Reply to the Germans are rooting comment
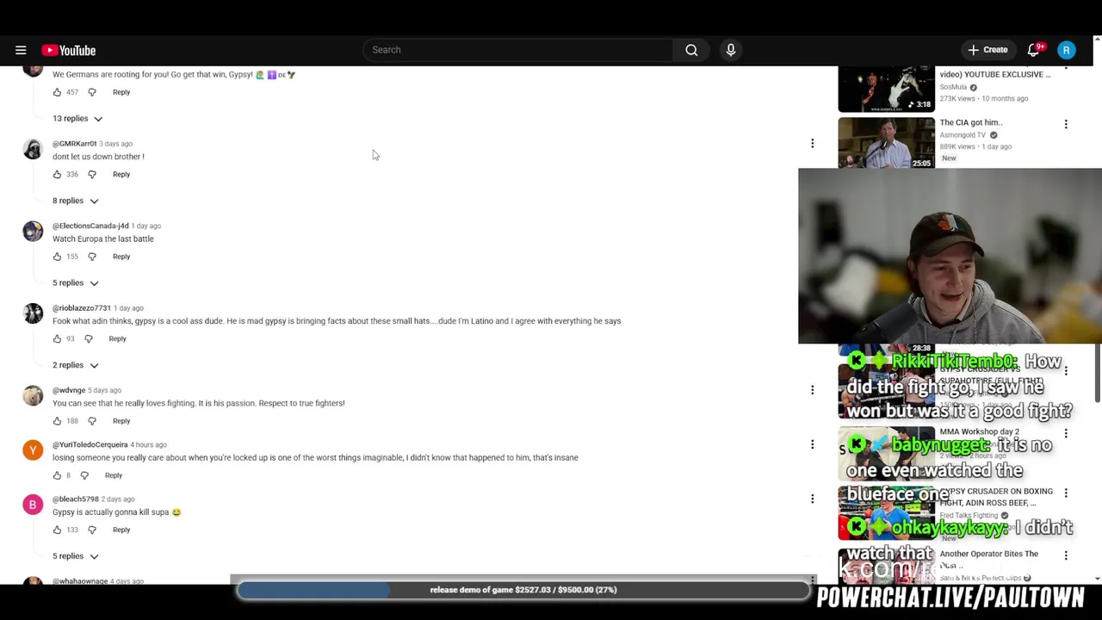The image size is (1102, 620). coord(121,92)
